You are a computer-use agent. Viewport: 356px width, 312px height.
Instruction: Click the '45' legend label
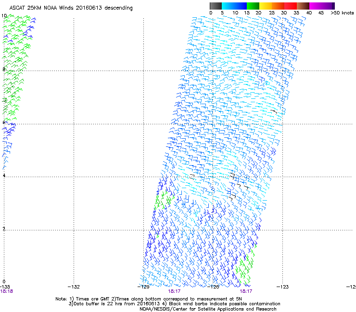[321, 13]
